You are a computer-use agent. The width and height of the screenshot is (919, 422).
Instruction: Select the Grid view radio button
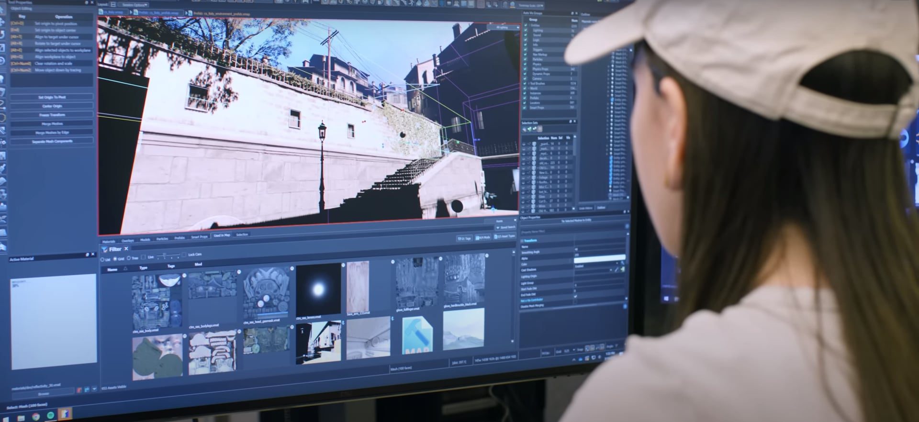click(x=115, y=259)
